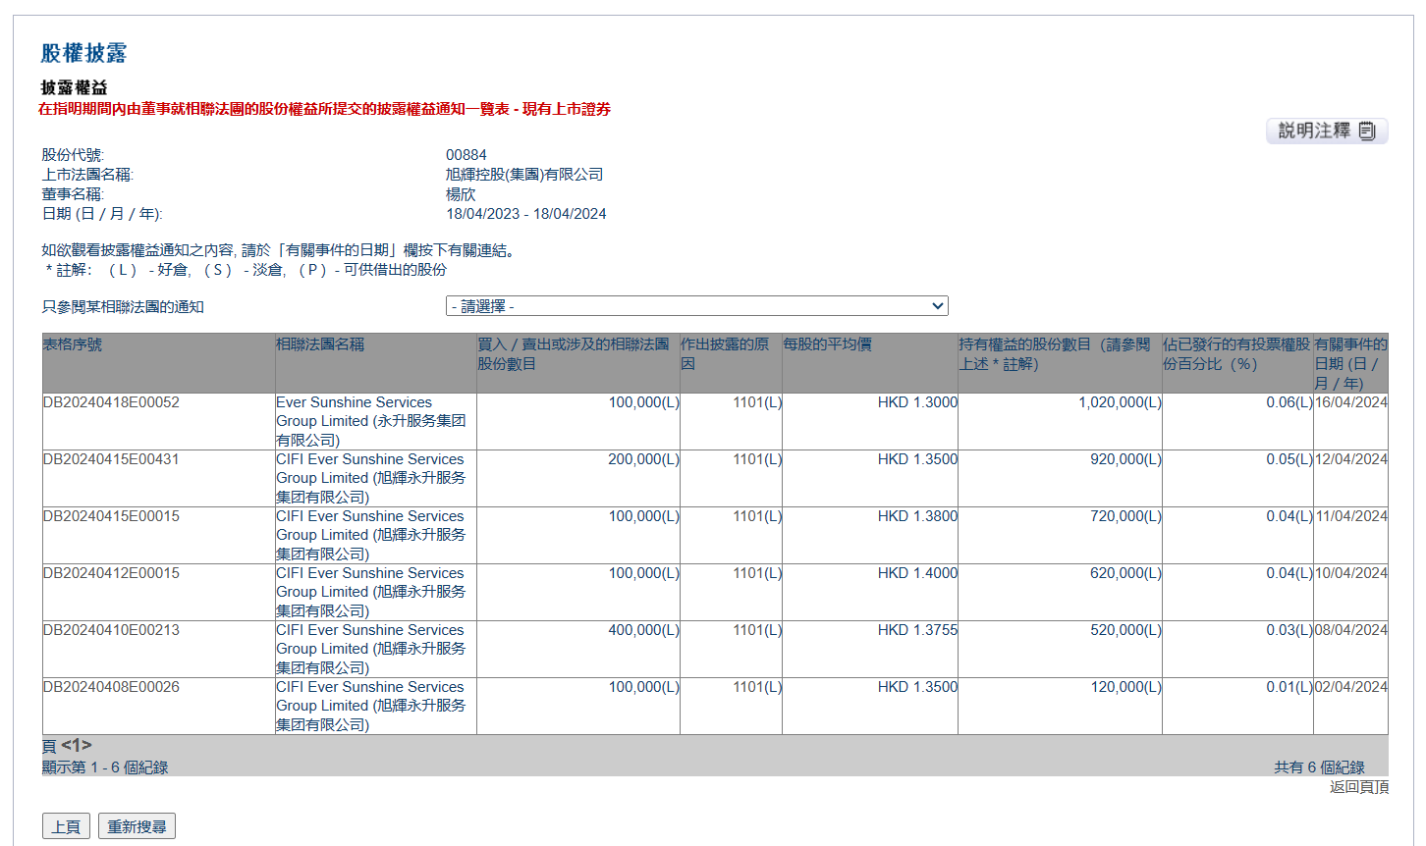The height and width of the screenshot is (846, 1426).
Task: Click date range 18/04/2023 - 18/04/2024
Action: tap(526, 214)
